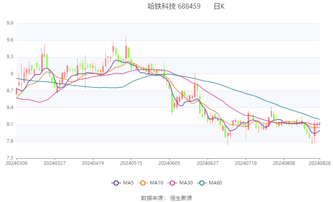Toggle the MA60 teal legend circle
This screenshot has width=333, height=202.
[202, 183]
